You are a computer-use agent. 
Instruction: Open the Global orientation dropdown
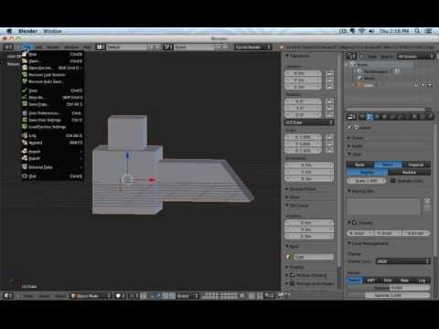coord(187,296)
